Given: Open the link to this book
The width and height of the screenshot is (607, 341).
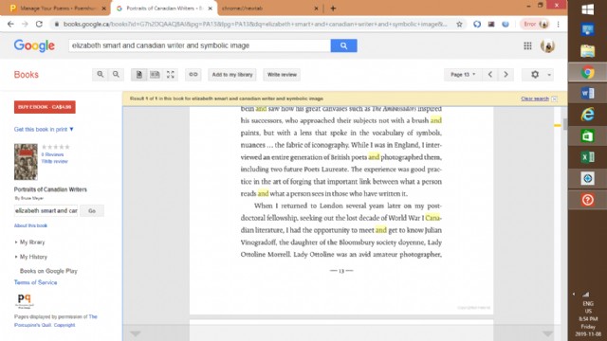Looking at the screenshot, I should point(193,74).
